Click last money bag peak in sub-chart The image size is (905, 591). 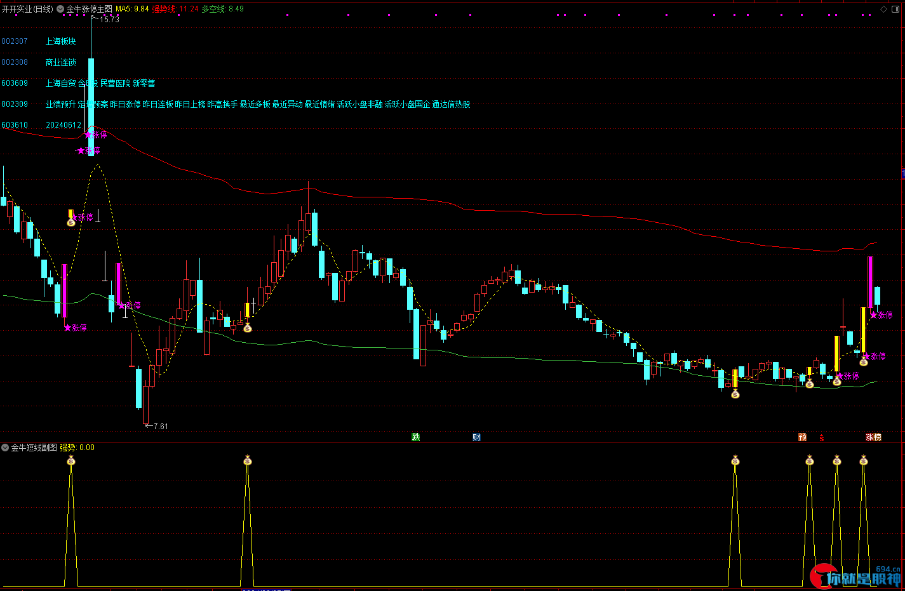pos(864,460)
